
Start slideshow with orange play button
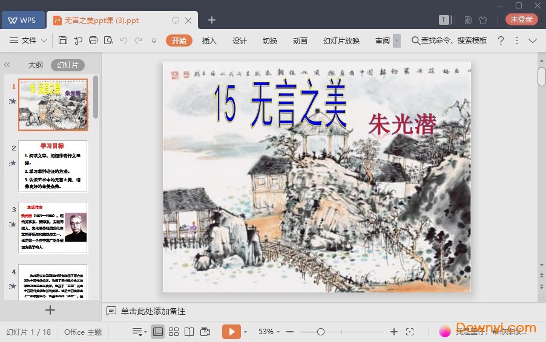coord(232,332)
